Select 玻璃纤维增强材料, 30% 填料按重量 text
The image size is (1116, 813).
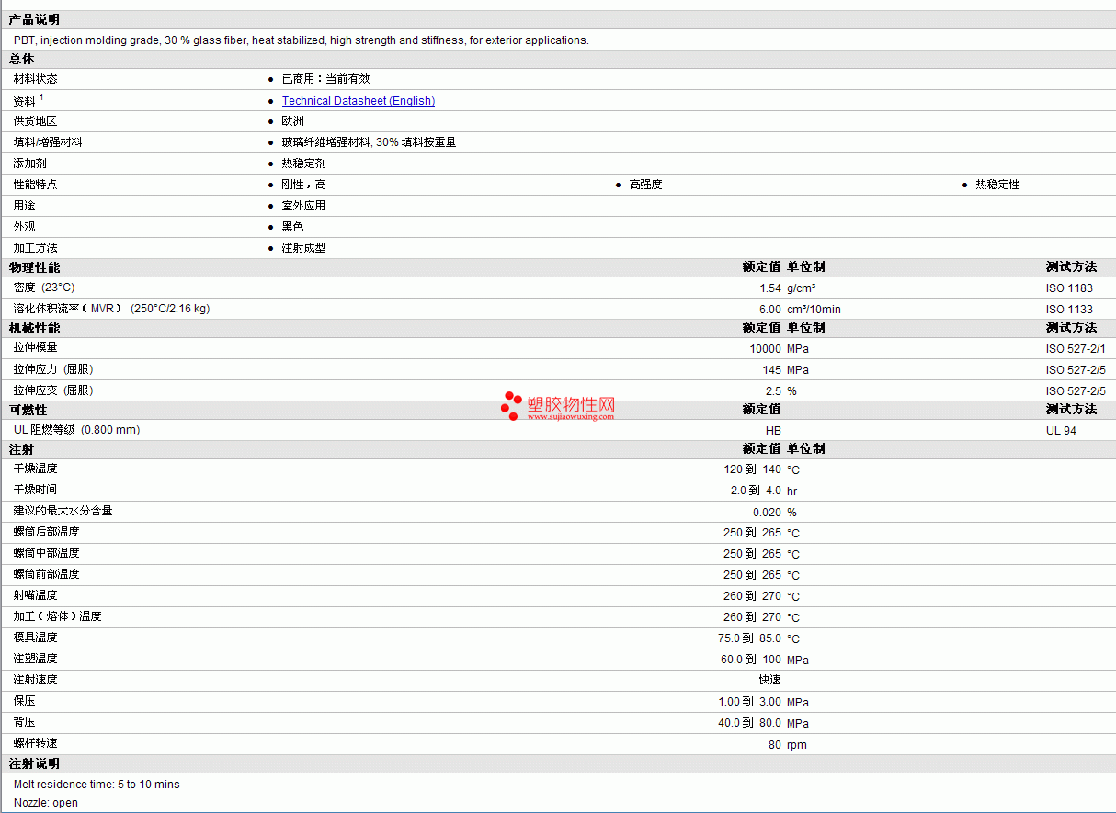click(370, 143)
